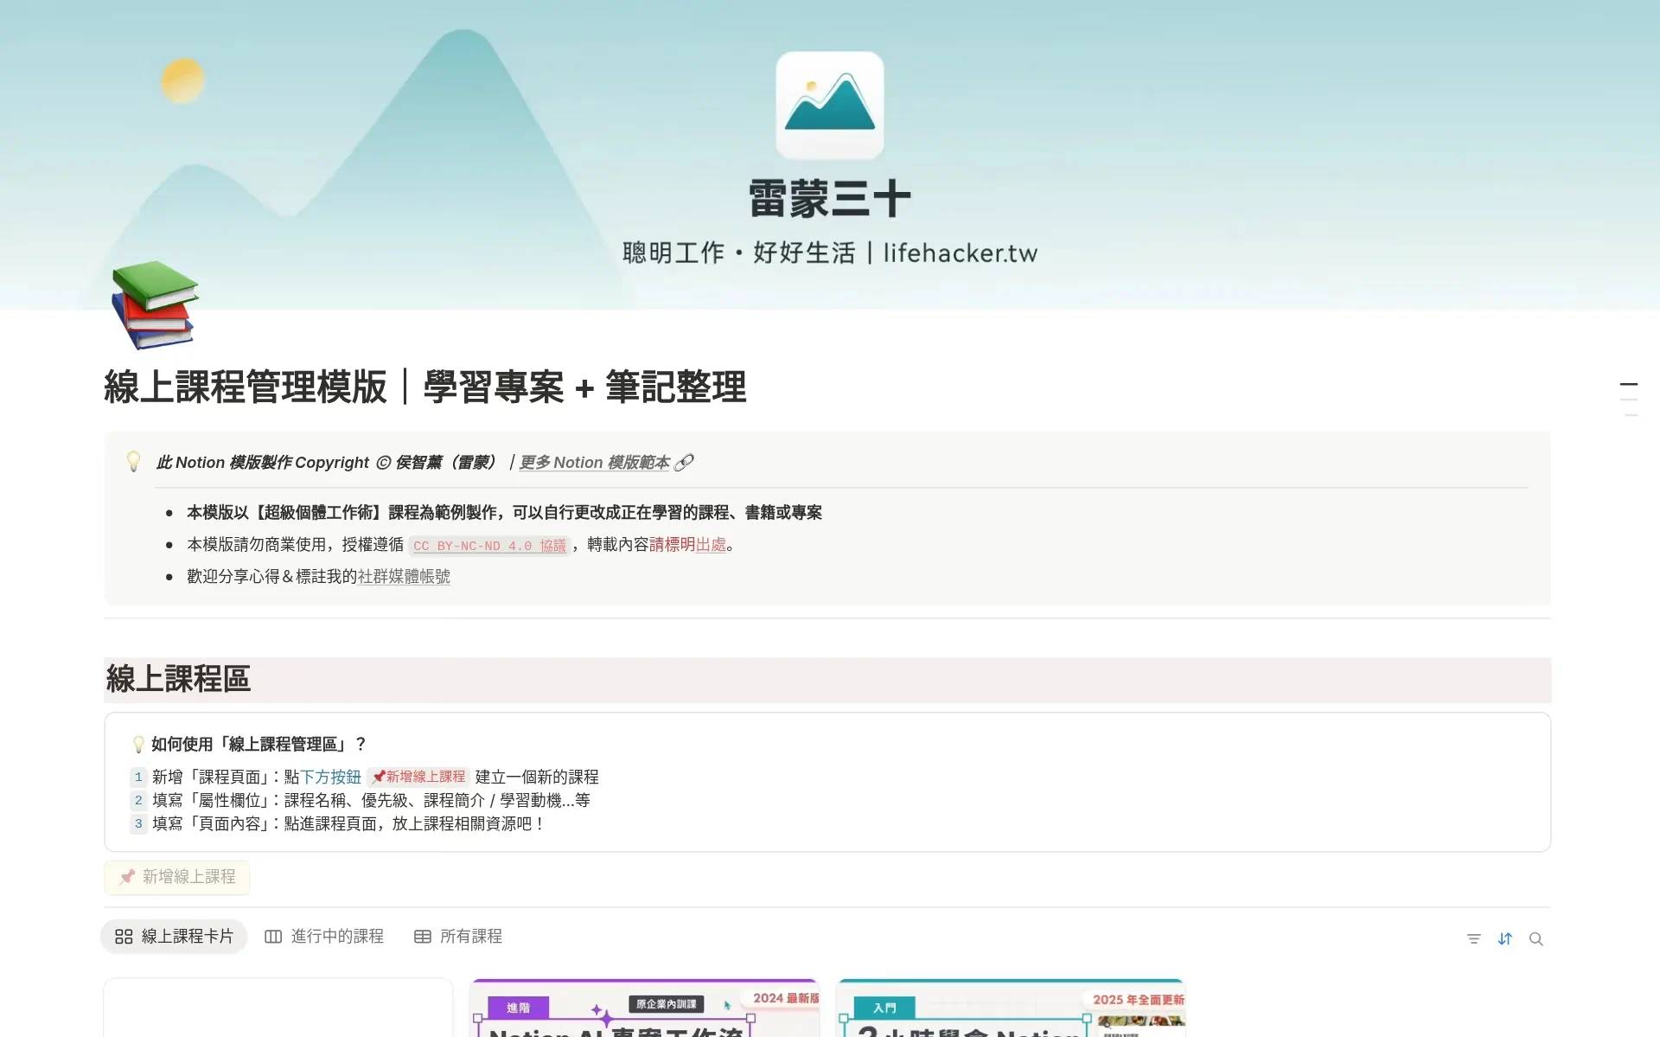Click the database search magnifier icon
This screenshot has height=1037, width=1660.
pos(1536,938)
